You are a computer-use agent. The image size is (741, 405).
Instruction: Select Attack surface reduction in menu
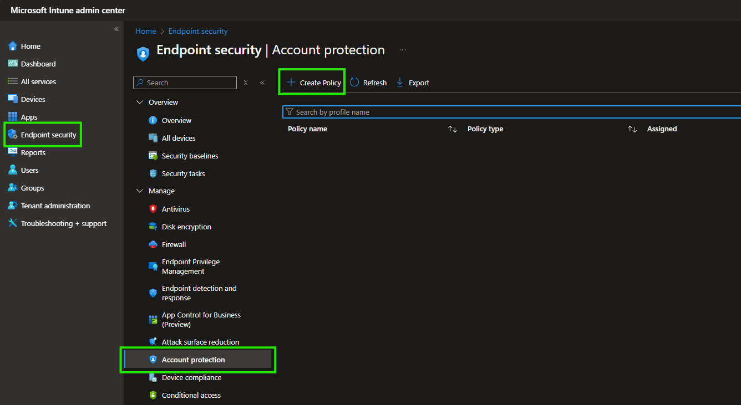(200, 342)
